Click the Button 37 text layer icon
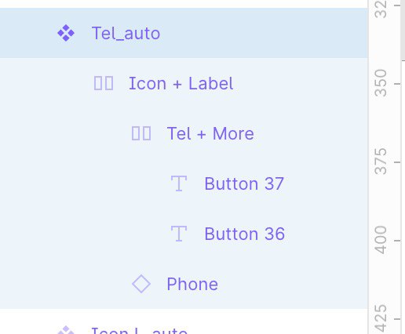Screen dimensions: 405x334 (x=179, y=183)
